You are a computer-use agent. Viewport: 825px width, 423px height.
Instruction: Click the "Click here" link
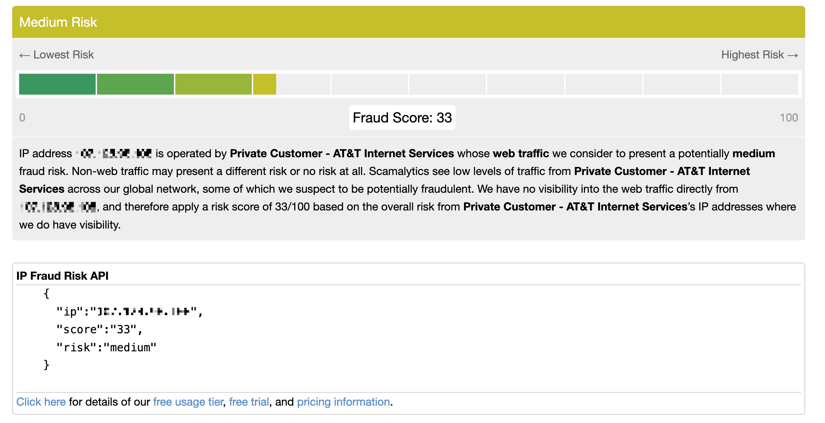click(41, 402)
